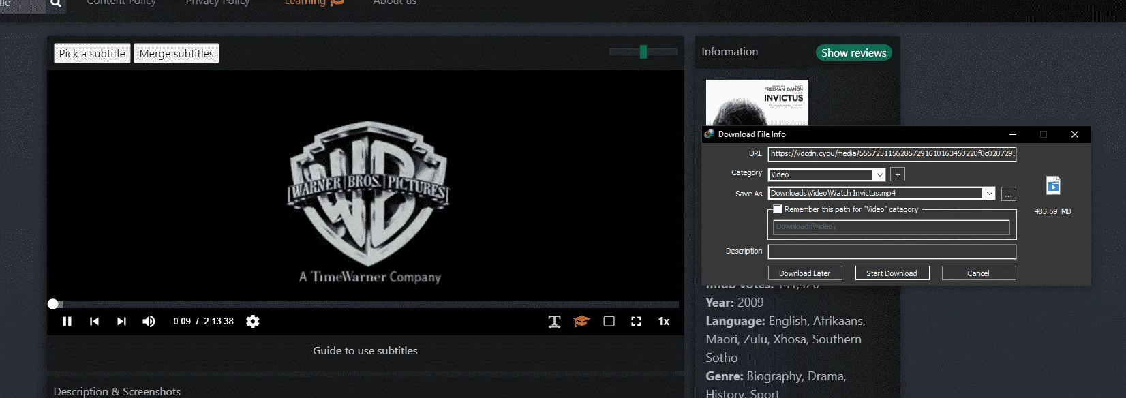Click the graduation cap learning icon
The height and width of the screenshot is (398, 1126).
pos(581,322)
